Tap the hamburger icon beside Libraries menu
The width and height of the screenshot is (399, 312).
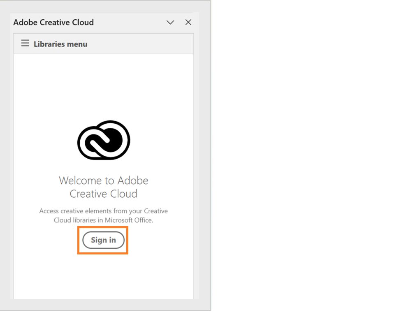coord(25,43)
